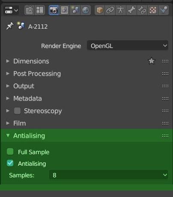Image resolution: width=173 pixels, height=197 pixels.
Task: Switch to the Render properties tab
Action: click(54, 10)
